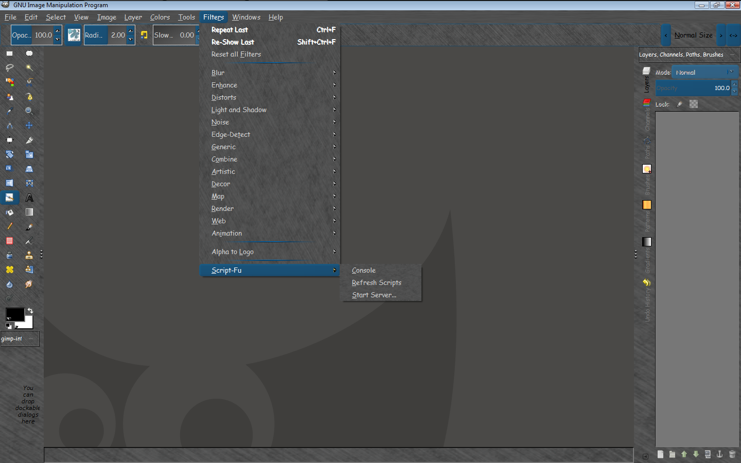The height and width of the screenshot is (463, 741).
Task: Select the Paintbrush tool
Action: pos(29,226)
